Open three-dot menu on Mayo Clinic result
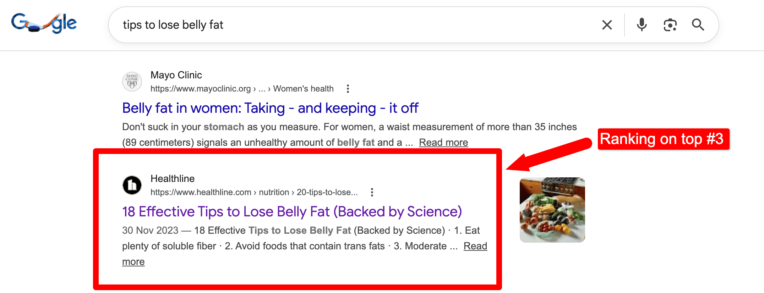This screenshot has width=764, height=293. [x=348, y=89]
